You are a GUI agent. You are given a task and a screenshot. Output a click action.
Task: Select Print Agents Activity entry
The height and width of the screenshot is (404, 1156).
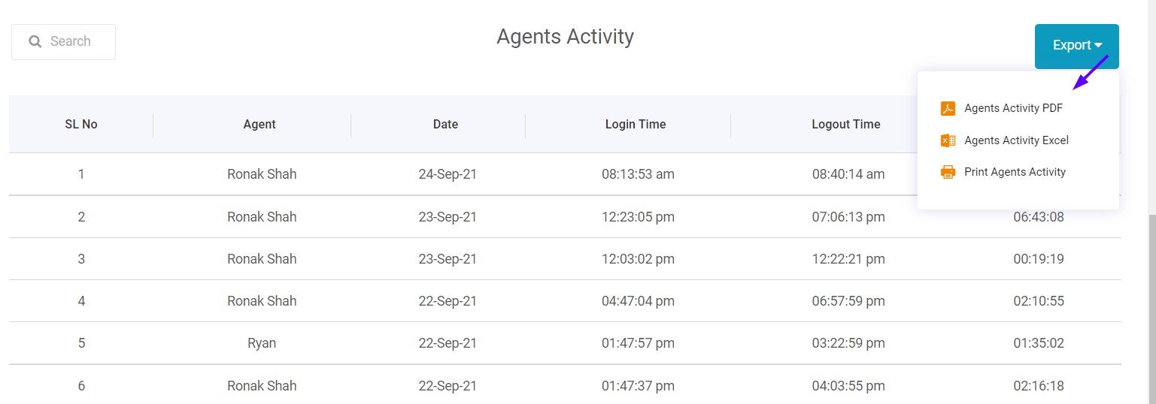1015,172
